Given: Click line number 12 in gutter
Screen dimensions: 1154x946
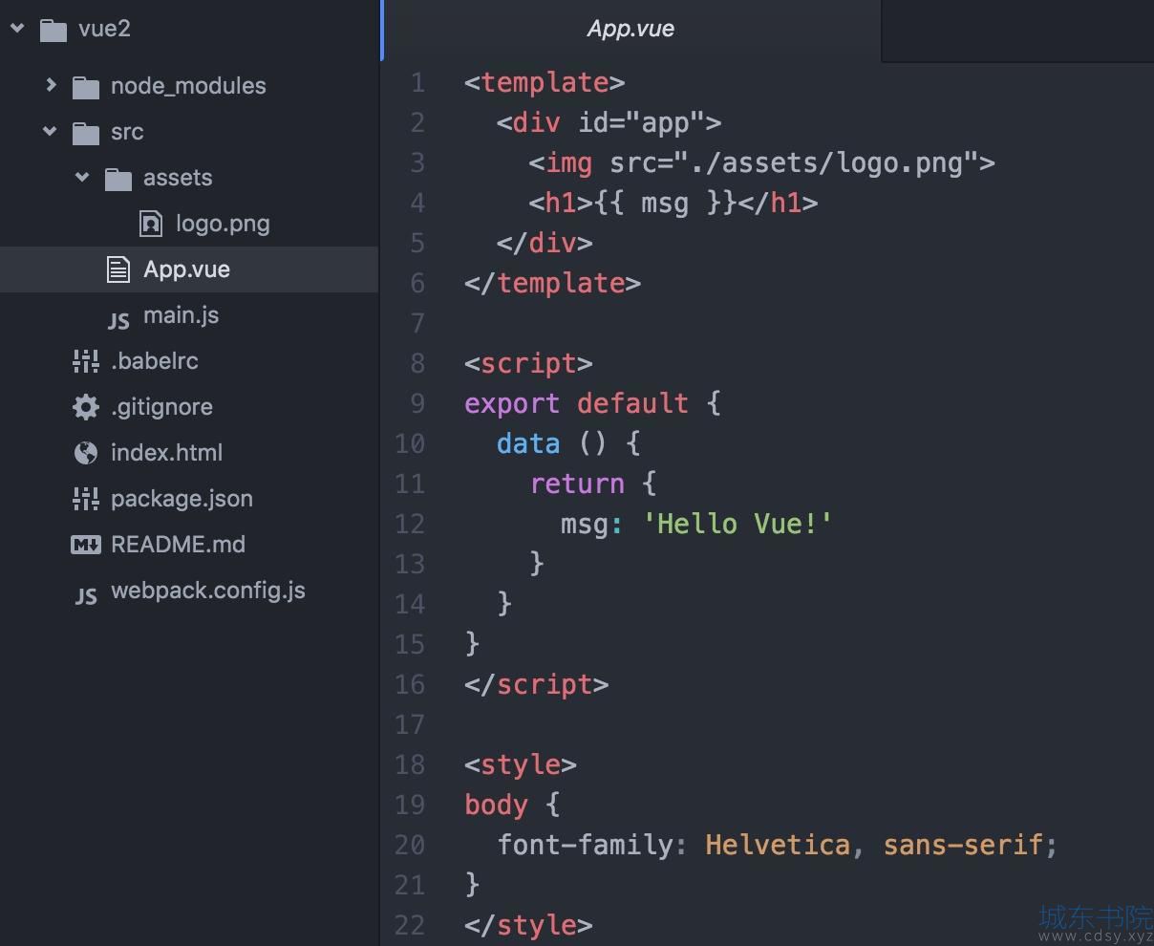Looking at the screenshot, I should point(410,524).
